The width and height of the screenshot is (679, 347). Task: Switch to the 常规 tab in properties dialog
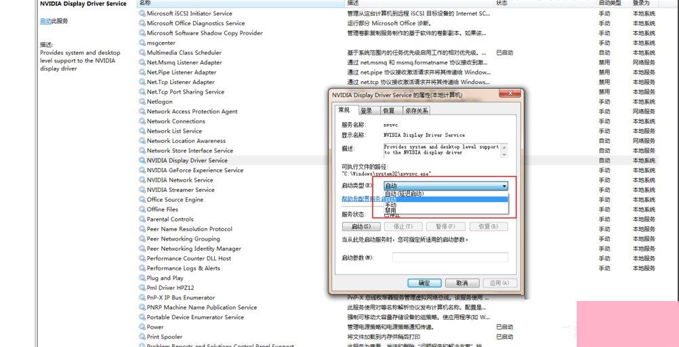pyautogui.click(x=345, y=110)
